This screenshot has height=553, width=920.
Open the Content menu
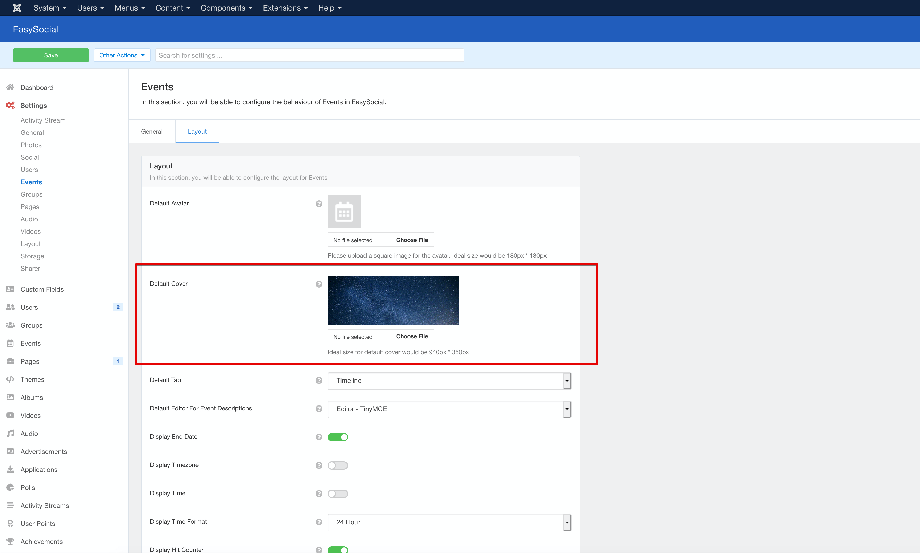(x=173, y=8)
